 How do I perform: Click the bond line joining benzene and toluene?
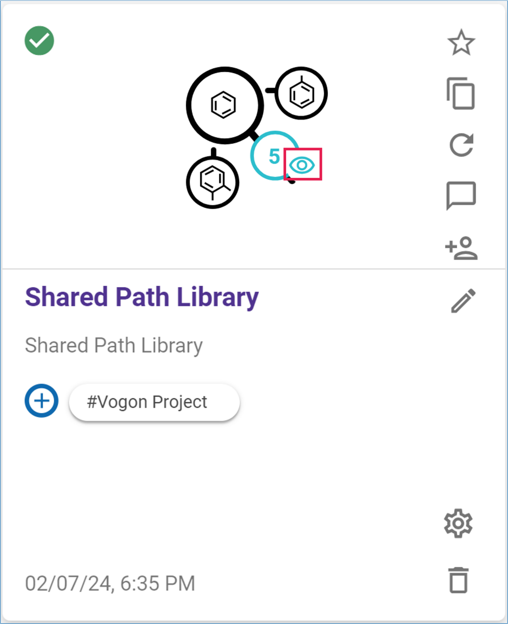tap(270, 91)
